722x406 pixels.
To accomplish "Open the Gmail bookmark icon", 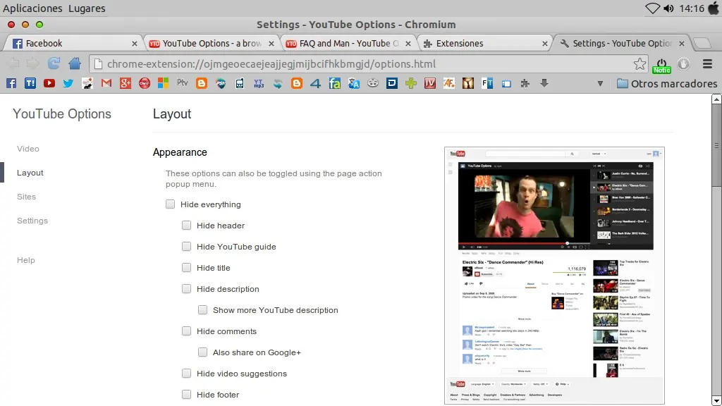I will point(106,83).
